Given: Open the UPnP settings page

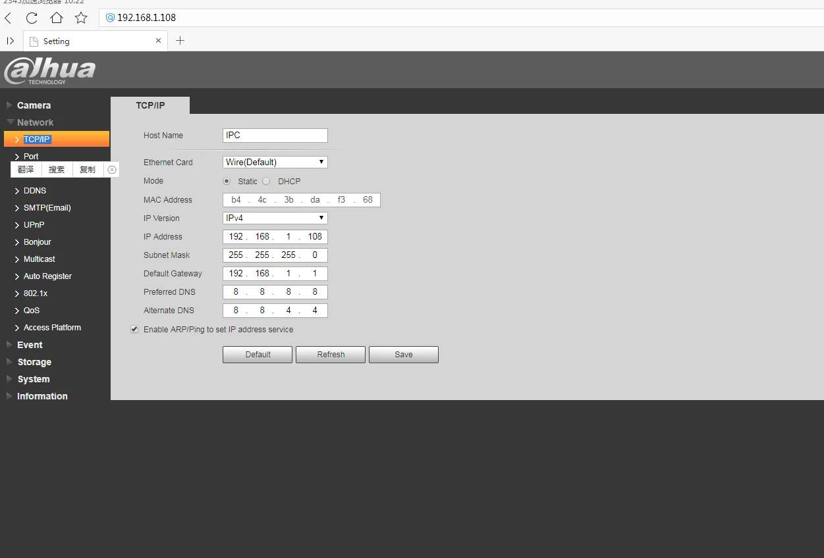Looking at the screenshot, I should pos(34,225).
